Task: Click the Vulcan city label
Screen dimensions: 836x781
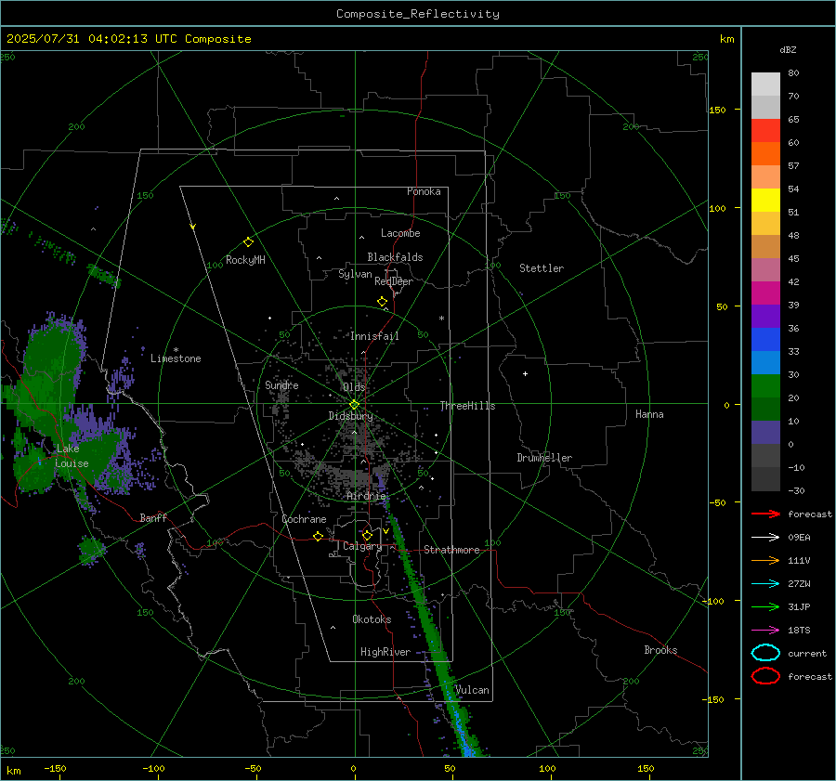Action: [472, 690]
